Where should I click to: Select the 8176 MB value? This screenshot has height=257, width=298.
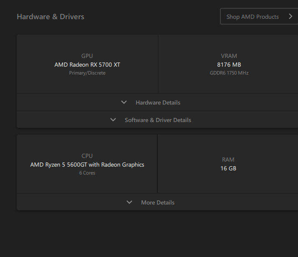pyautogui.click(x=229, y=65)
